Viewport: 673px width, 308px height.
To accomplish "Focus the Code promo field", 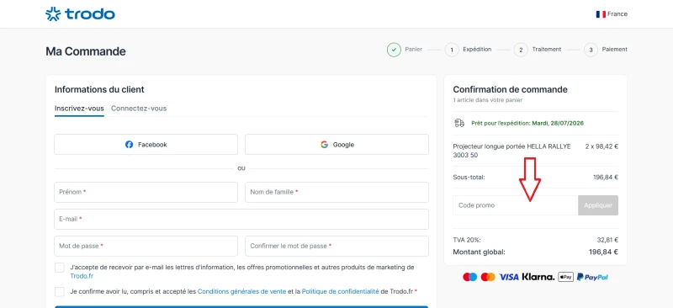I will [516, 205].
